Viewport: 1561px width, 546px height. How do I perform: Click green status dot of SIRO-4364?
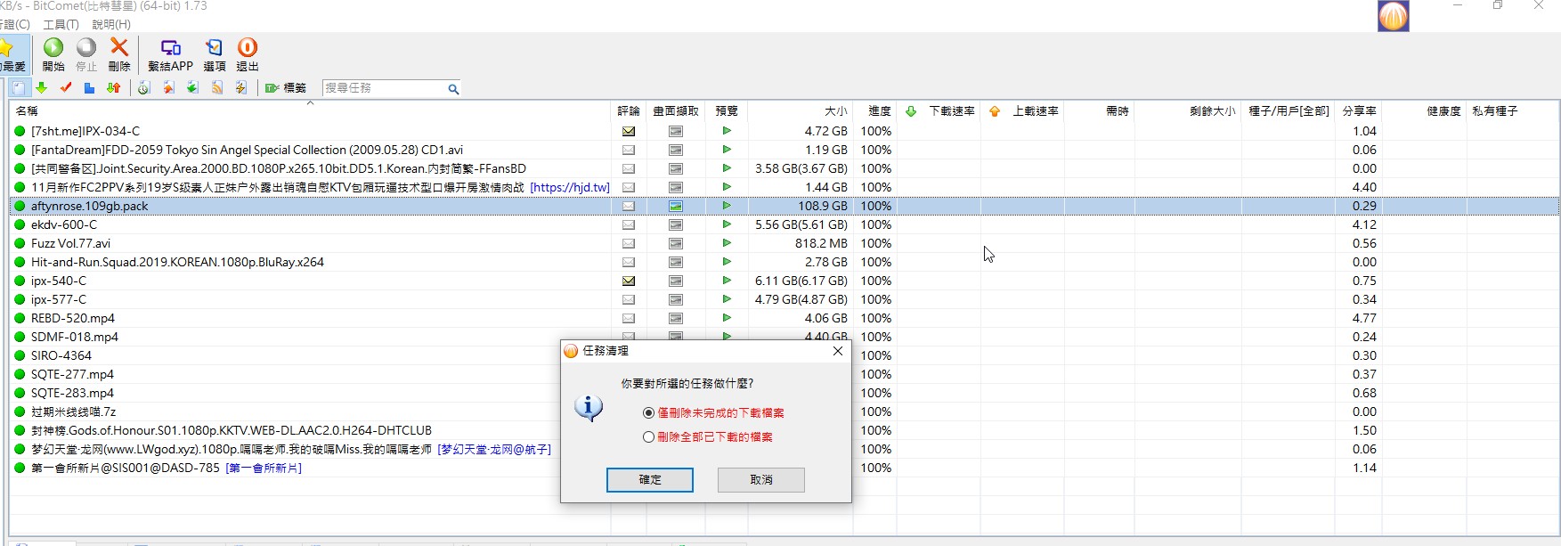click(x=20, y=355)
